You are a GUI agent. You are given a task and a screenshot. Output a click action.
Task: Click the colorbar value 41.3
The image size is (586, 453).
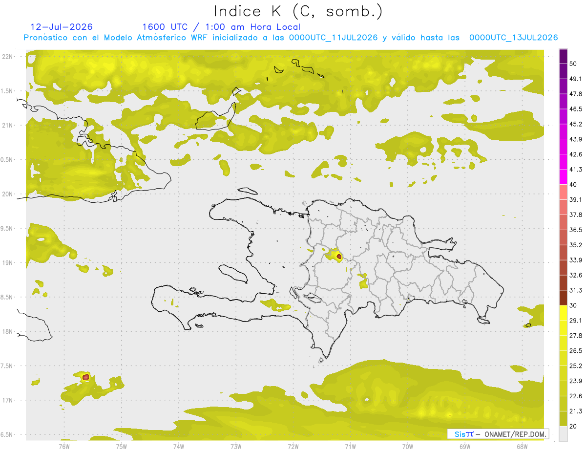pos(576,170)
